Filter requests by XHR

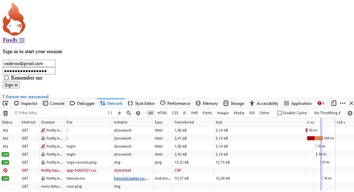click(x=194, y=113)
